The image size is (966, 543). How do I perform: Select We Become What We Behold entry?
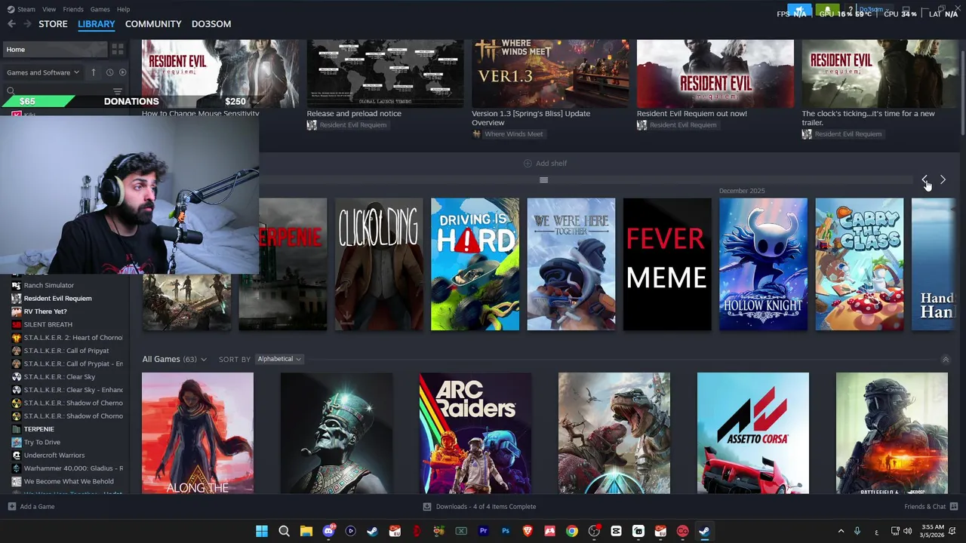[69, 481]
